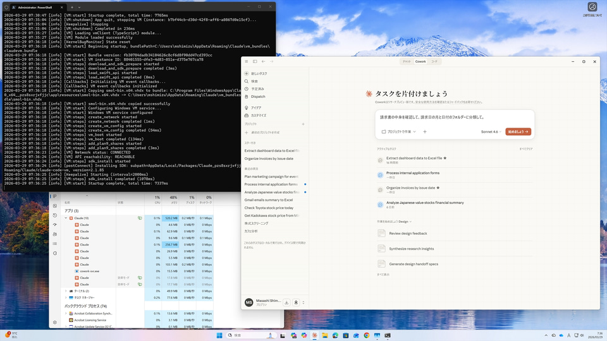
Task: Sort Task Manager by the メモリ column
Action: coord(170,200)
